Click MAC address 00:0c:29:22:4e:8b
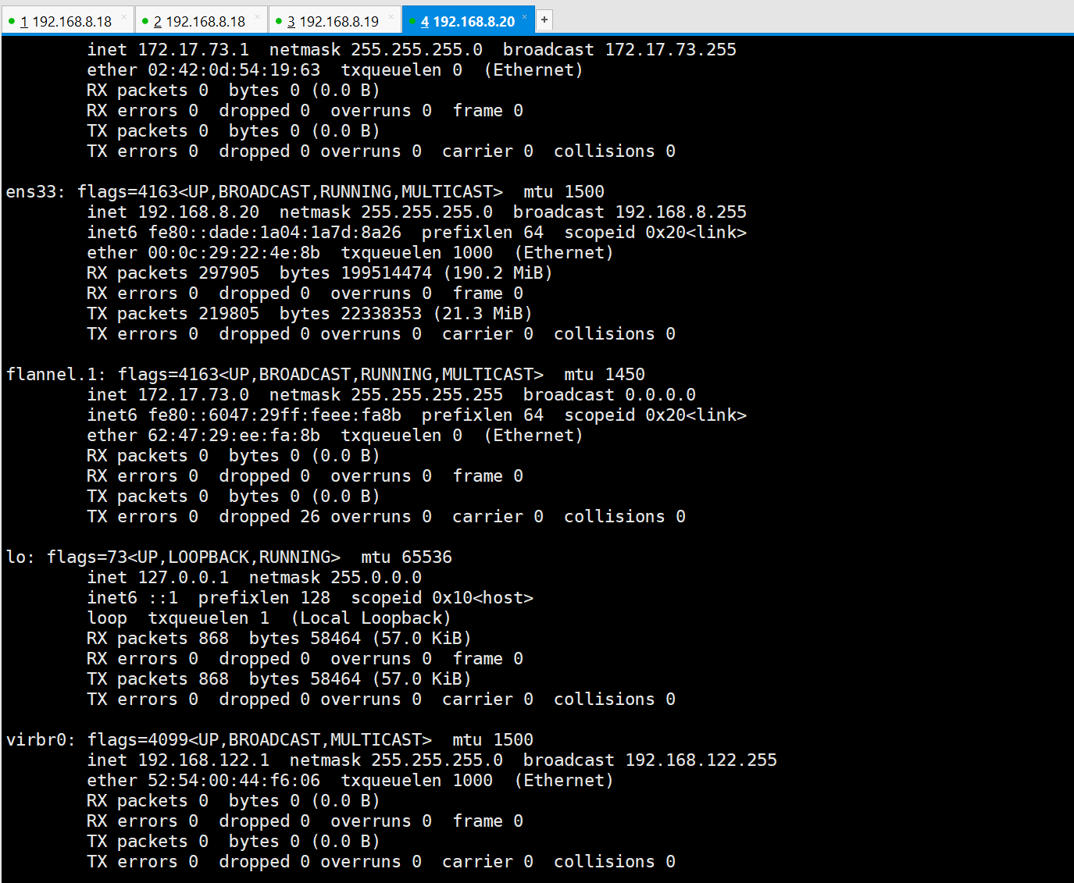 234,253
